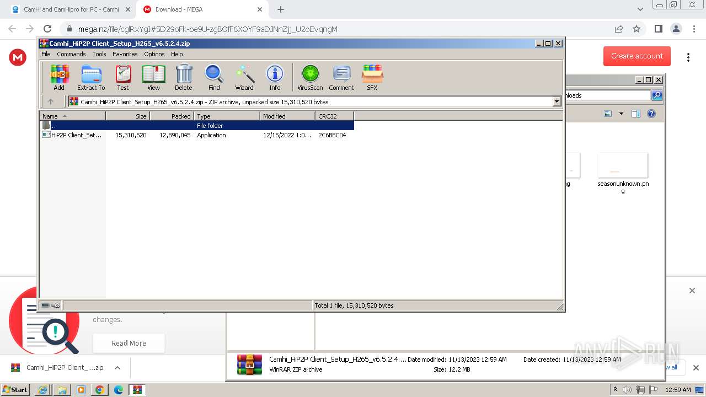Show archive Info
This screenshot has height=397, width=706.
pos(275,77)
